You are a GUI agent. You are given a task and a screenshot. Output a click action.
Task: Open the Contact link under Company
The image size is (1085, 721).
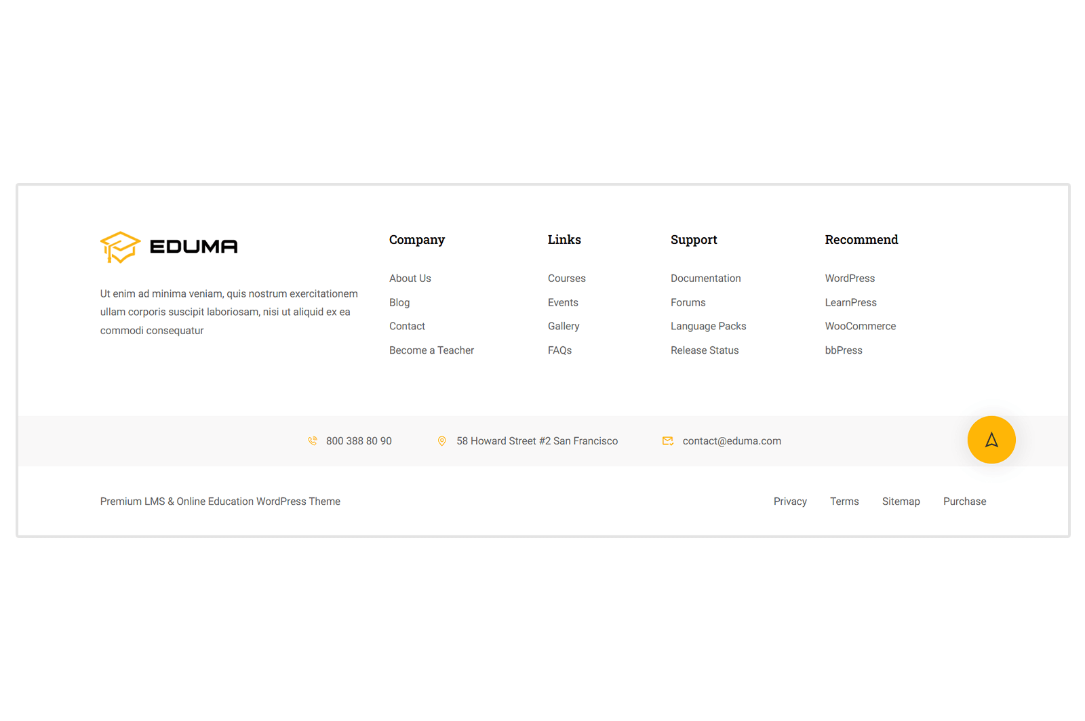407,327
